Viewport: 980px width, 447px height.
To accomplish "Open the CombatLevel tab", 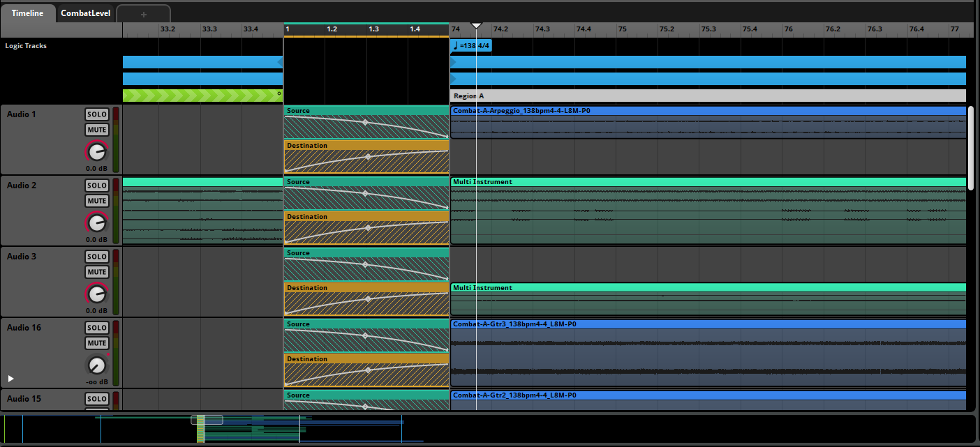I will pyautogui.click(x=85, y=13).
